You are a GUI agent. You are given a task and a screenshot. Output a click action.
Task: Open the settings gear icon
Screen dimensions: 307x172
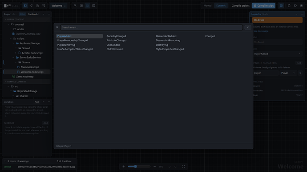(301, 6)
